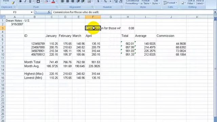The height and width of the screenshot is (122, 217).
Task: Open the Fill Color dropdown arrow
Action: [x=50, y=1]
